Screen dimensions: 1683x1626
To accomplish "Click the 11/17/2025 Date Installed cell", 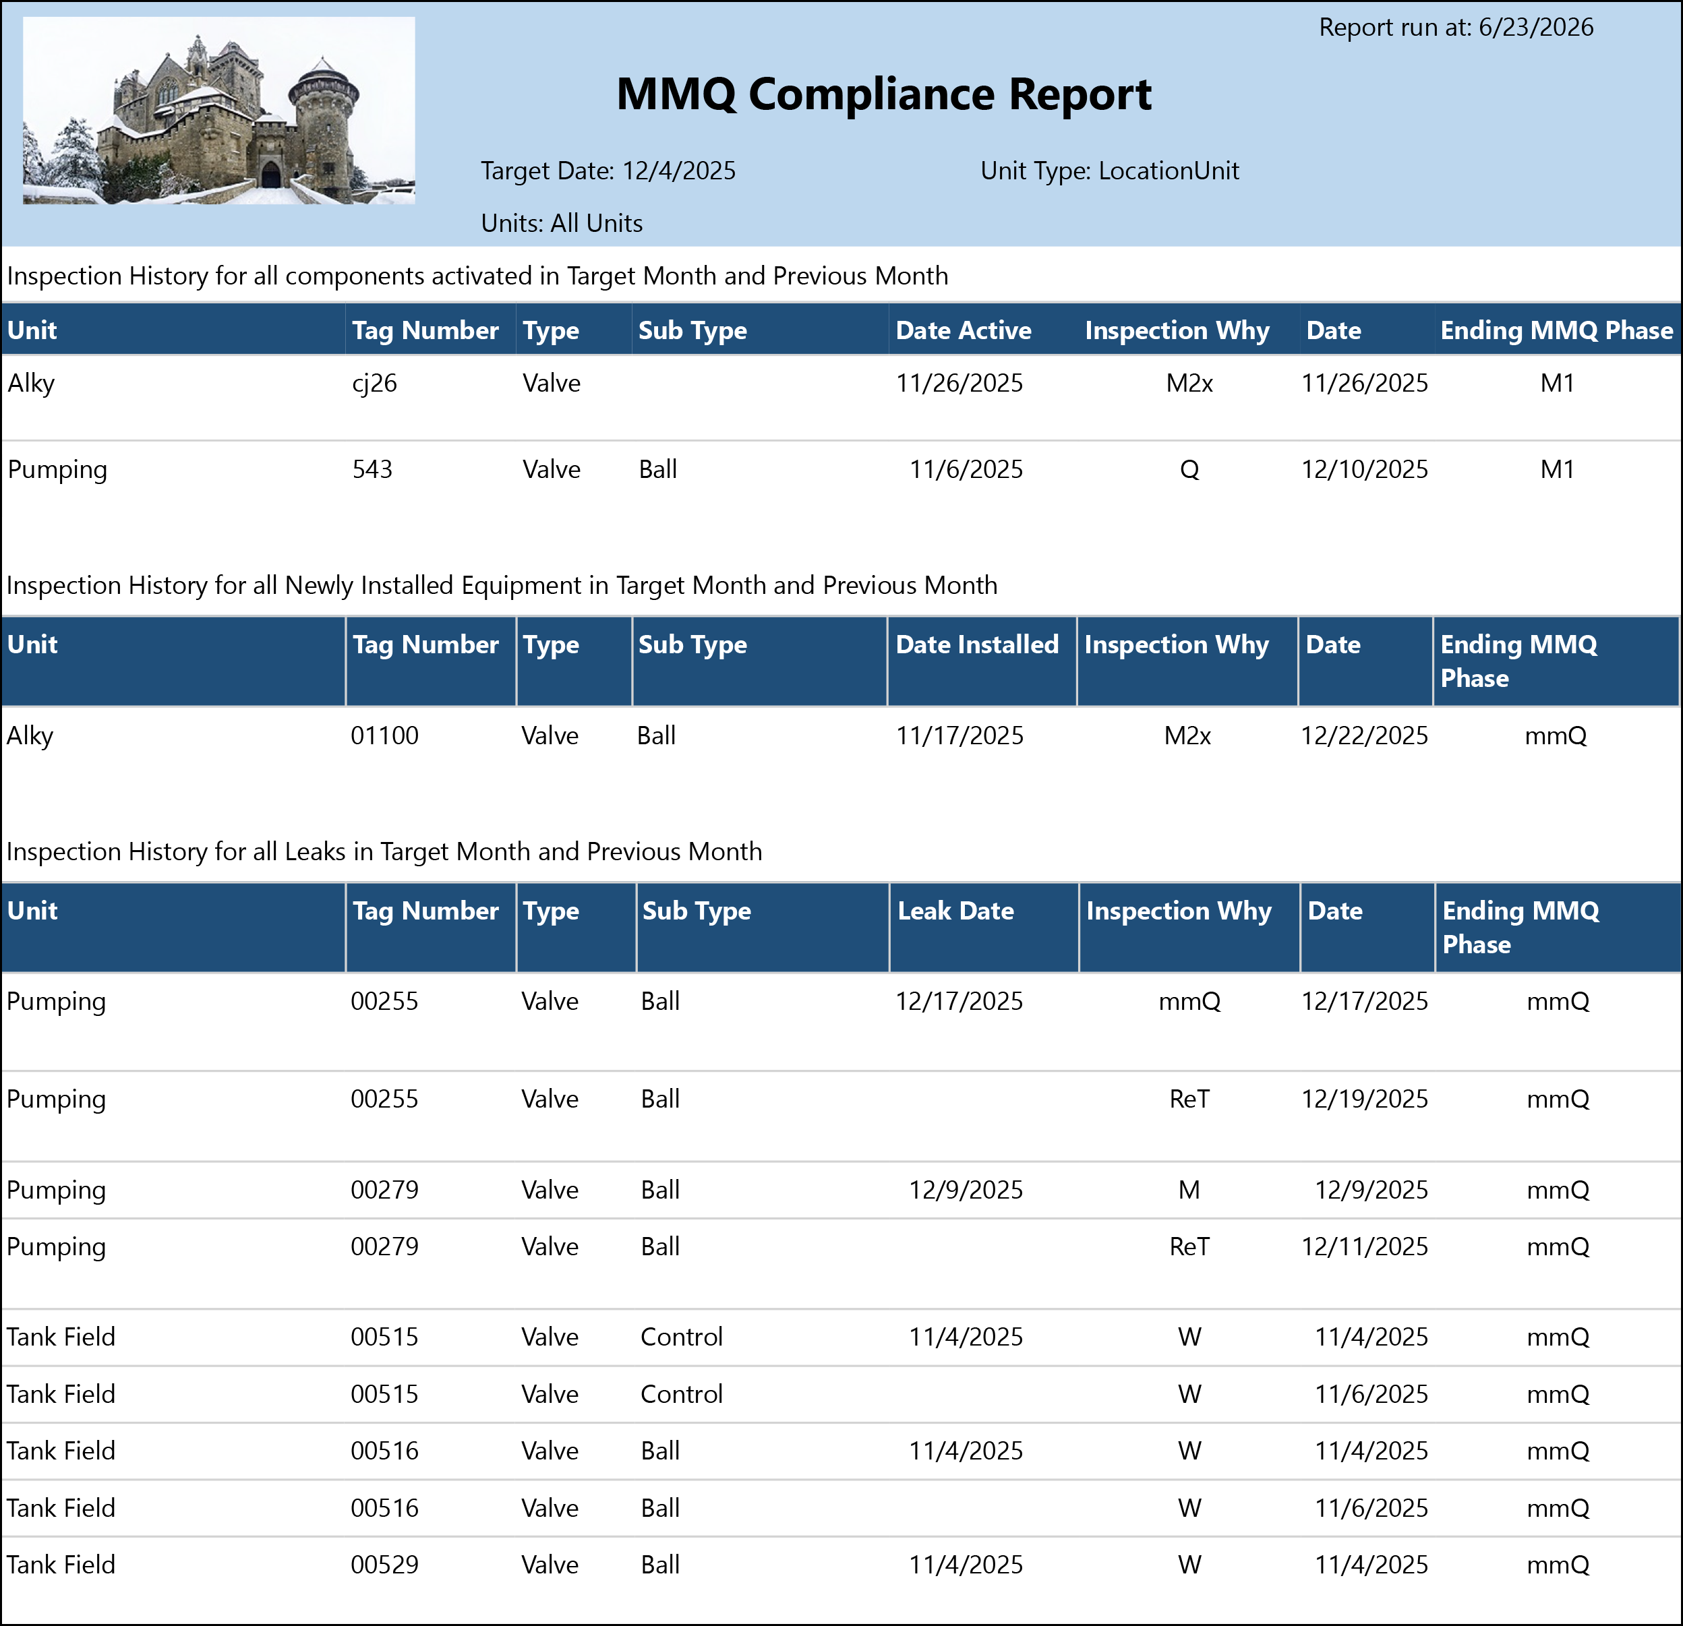I will [x=960, y=735].
